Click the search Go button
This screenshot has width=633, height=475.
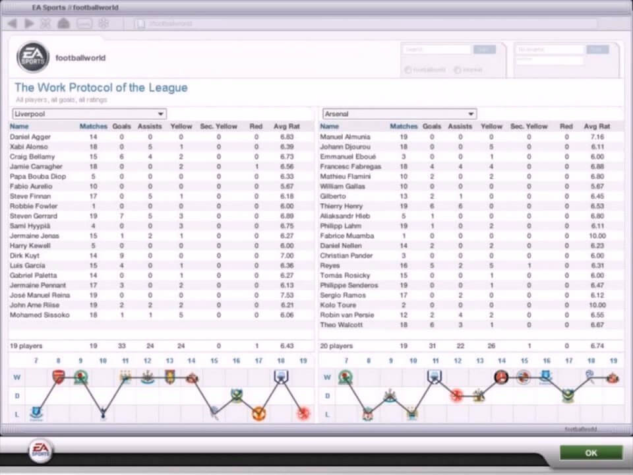point(485,49)
